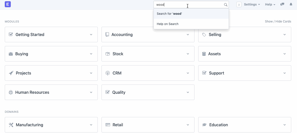This screenshot has height=133, width=297.
Task: Open the Settings menu
Action: pos(252,4)
